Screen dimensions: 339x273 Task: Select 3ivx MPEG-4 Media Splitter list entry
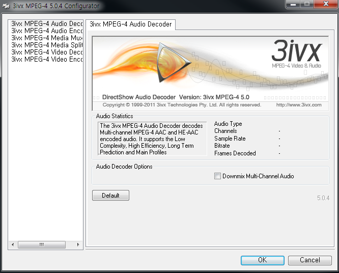click(47, 45)
